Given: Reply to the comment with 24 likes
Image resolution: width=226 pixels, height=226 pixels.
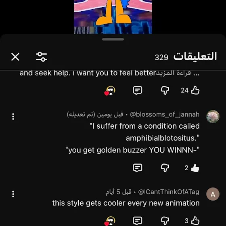Looking at the screenshot, I should 138,90.
